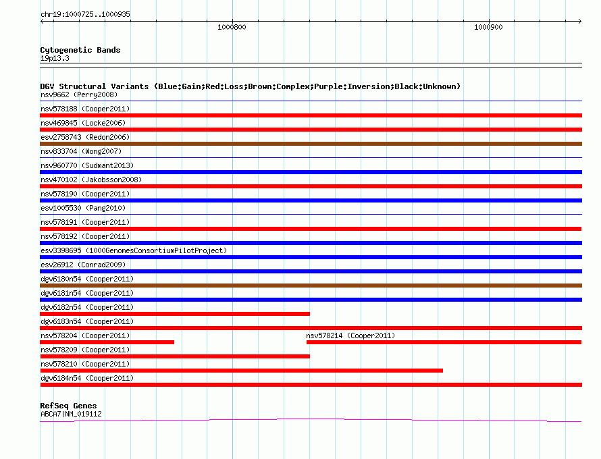Click the 1000900 ruler position label
Screen dimensions: 601x459
[x=488, y=27]
